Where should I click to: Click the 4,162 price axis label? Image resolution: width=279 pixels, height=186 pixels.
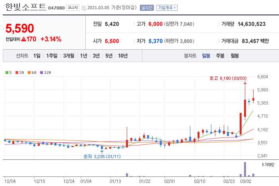tap(262, 130)
